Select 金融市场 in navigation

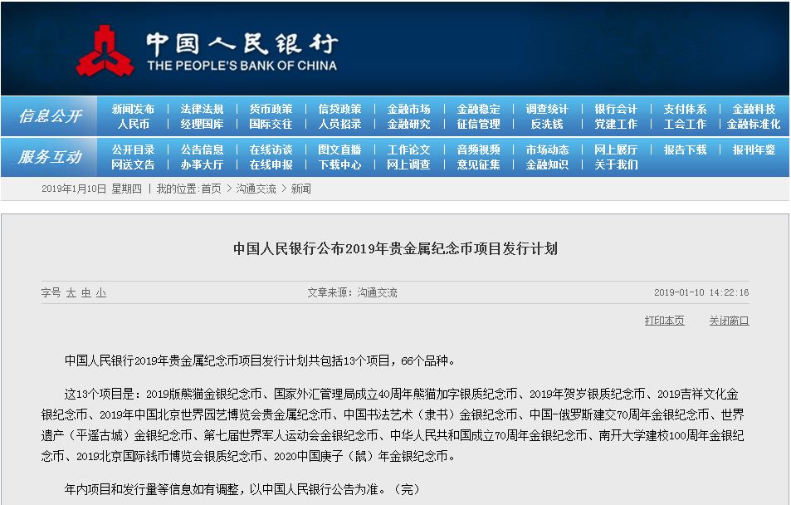(409, 109)
